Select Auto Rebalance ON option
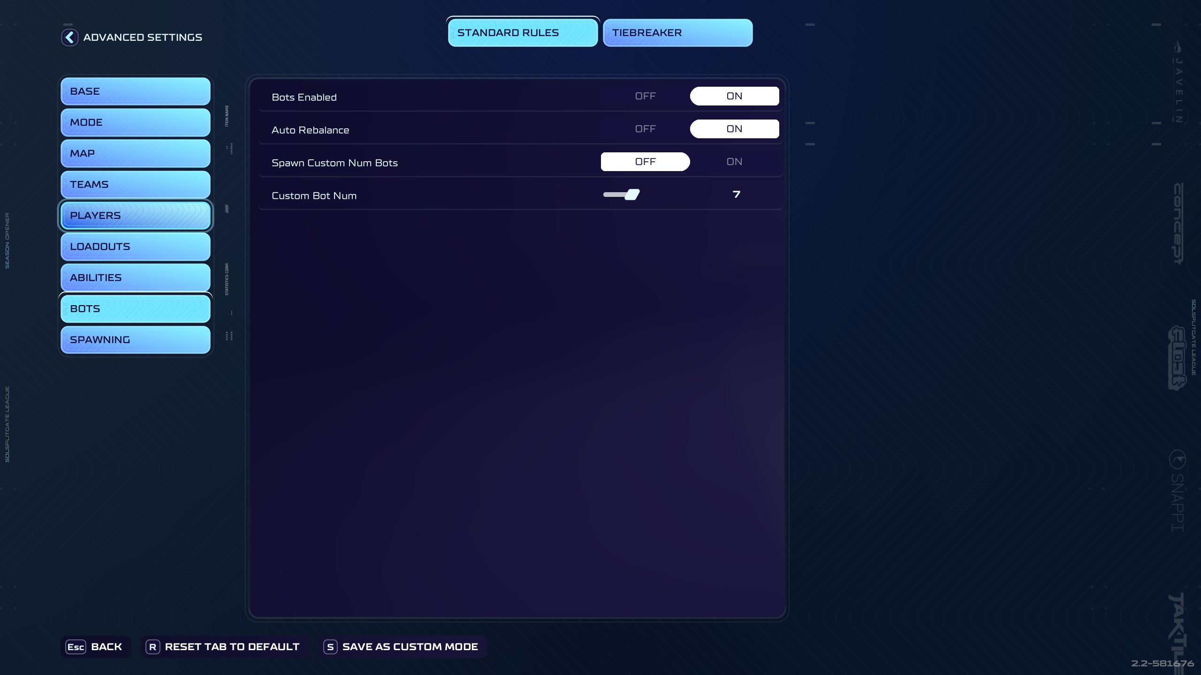1201x675 pixels. 734,129
